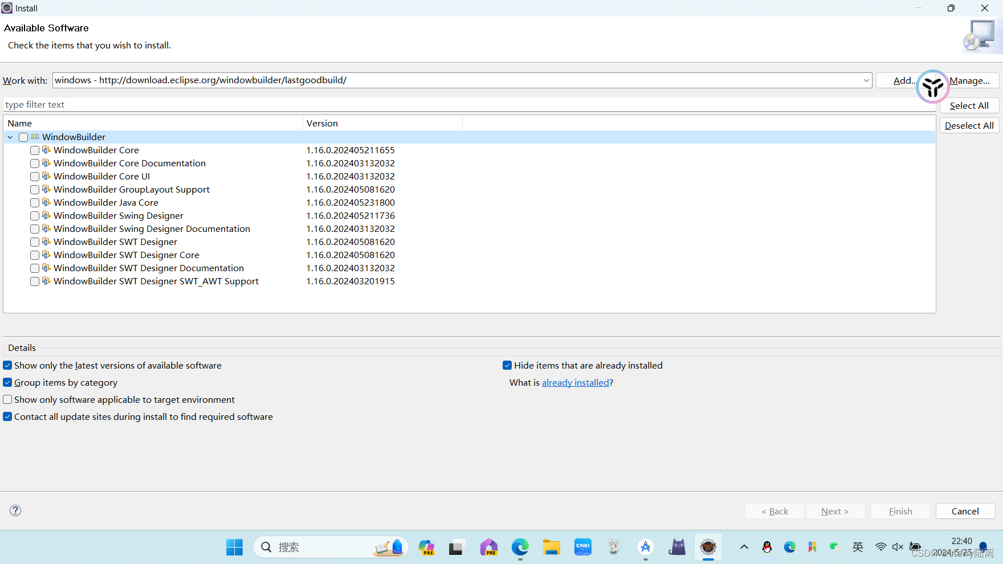Open the blue A app in taskbar

click(x=645, y=547)
